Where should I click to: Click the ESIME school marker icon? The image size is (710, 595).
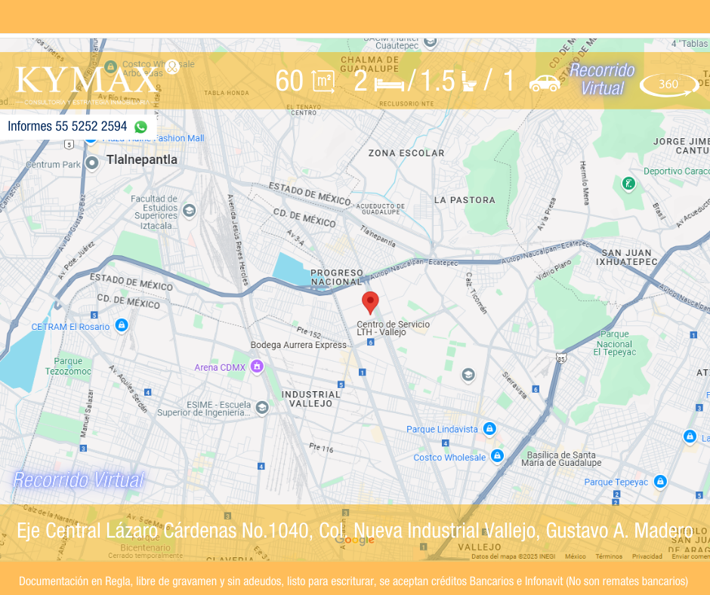pos(262,408)
